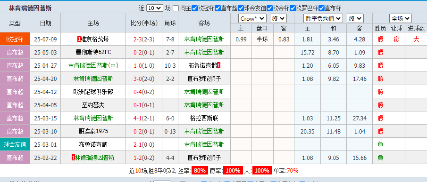This screenshot has height=182, width=427.
Task: Uncheck the 直布超 filter checkbox
Action: click(218, 8)
